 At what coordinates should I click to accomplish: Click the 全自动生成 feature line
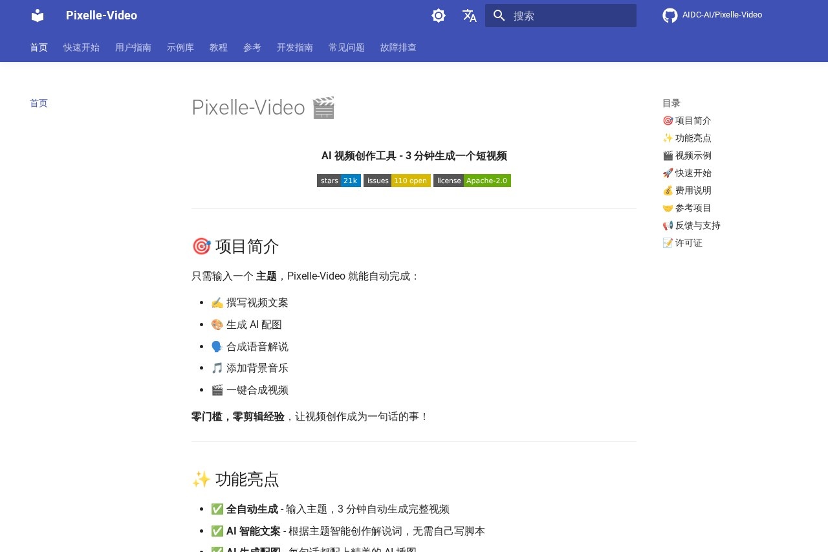[x=330, y=509]
